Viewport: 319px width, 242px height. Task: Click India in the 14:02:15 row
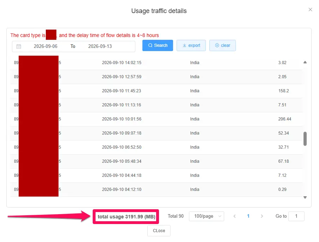(195, 63)
